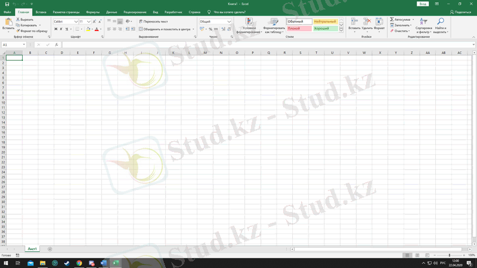Align cell content to bottom

[x=120, y=21]
